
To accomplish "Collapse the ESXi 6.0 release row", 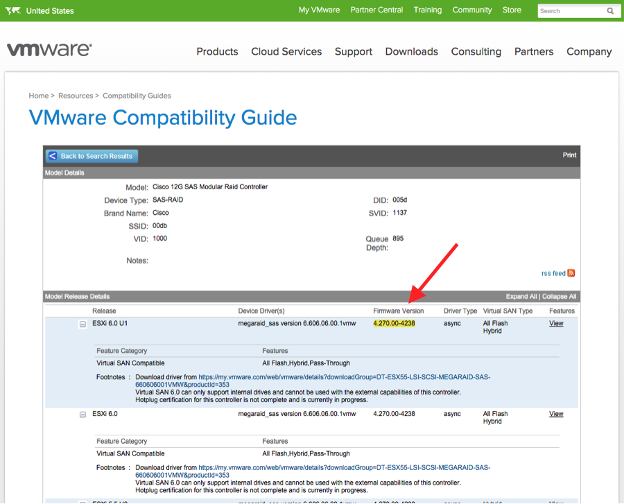I will click(83, 415).
